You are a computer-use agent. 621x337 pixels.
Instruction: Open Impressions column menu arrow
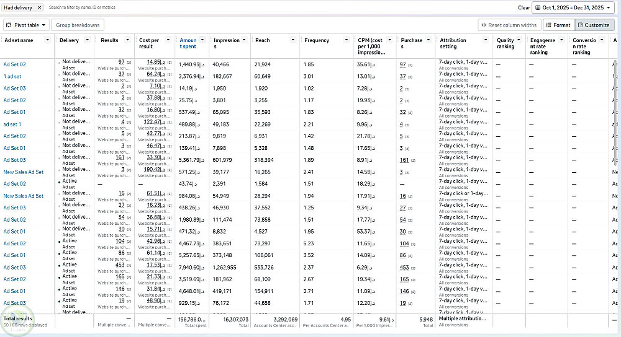[244, 40]
